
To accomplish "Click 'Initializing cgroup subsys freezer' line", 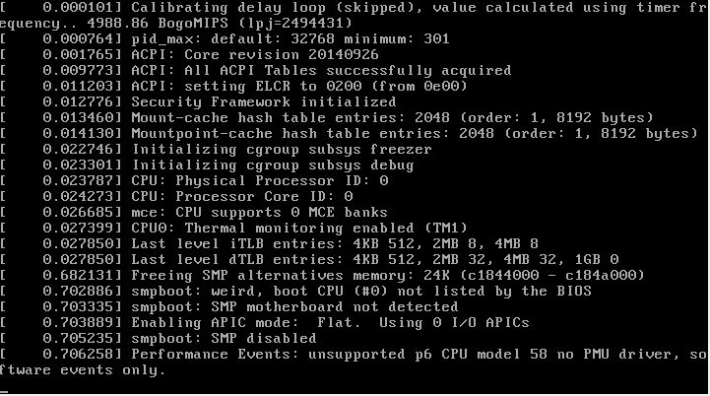I will pyautogui.click(x=216, y=150).
